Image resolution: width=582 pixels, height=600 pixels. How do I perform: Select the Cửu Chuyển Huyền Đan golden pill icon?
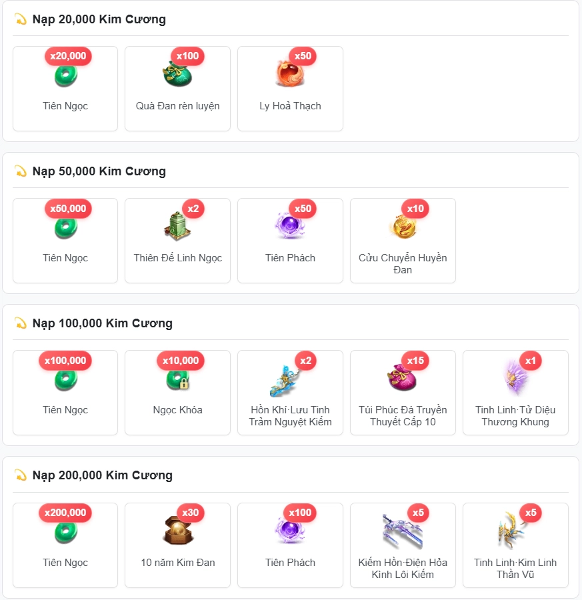[403, 226]
